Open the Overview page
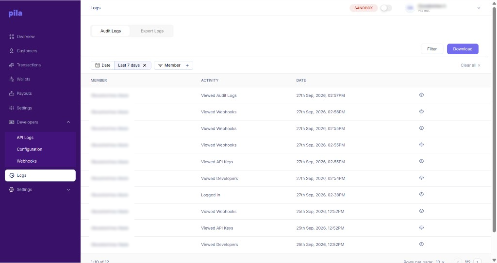497x263 pixels. coord(25,37)
